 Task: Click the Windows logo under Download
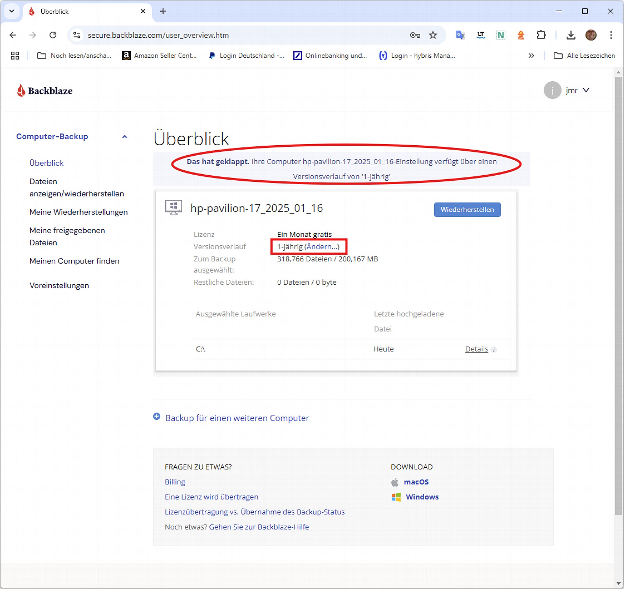coord(396,497)
